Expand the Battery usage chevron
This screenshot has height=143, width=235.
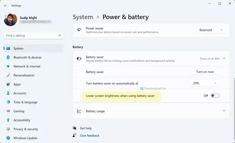[224, 111]
